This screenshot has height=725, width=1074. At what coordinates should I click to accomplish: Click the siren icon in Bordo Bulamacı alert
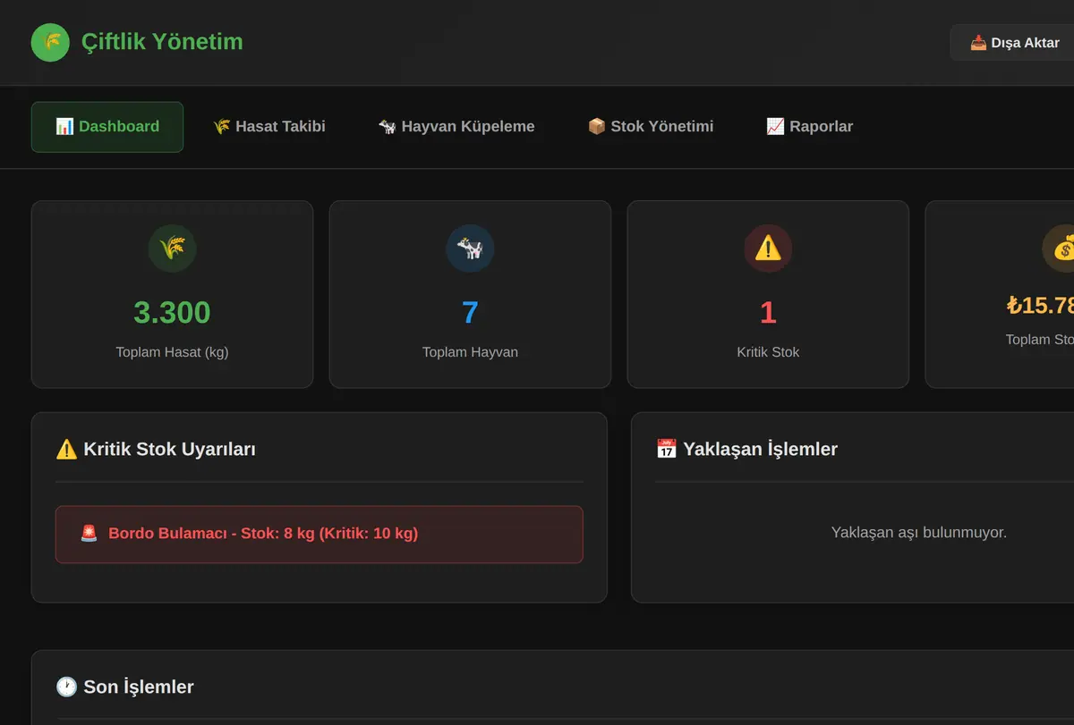pos(89,534)
